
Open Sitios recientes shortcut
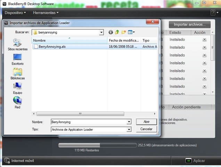pos(17,45)
